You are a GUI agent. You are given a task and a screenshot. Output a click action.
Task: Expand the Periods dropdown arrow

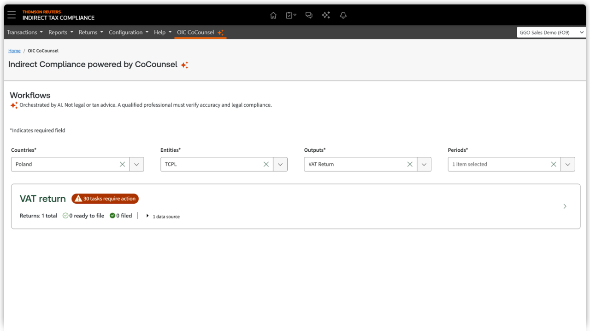click(x=568, y=164)
